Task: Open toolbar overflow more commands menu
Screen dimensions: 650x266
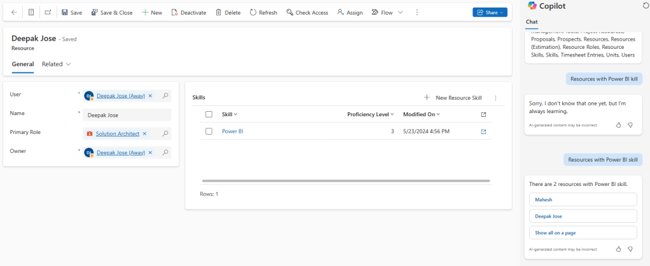Action: pyautogui.click(x=417, y=12)
